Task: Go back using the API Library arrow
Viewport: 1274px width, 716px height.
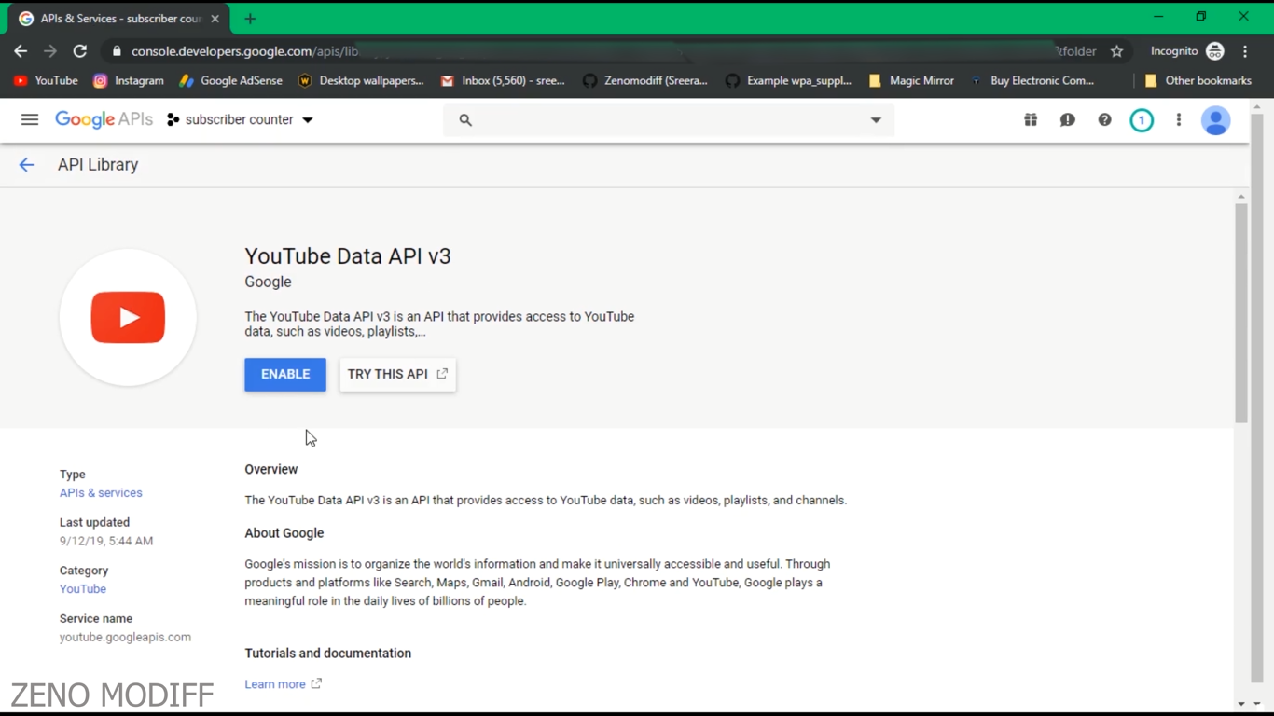Action: 26,165
